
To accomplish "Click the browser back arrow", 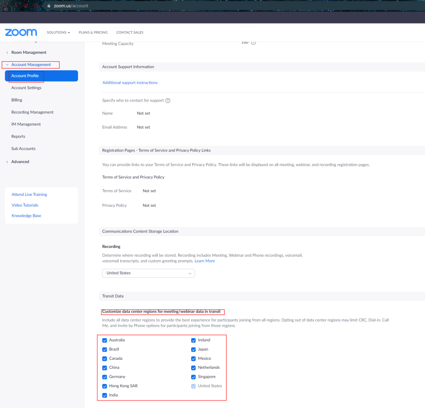I will (5, 5).
